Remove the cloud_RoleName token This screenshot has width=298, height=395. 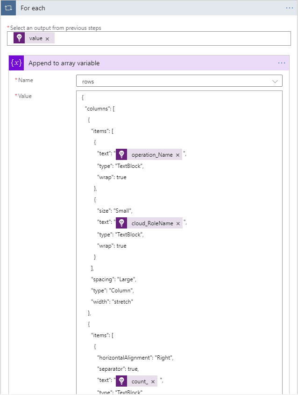[x=178, y=224]
